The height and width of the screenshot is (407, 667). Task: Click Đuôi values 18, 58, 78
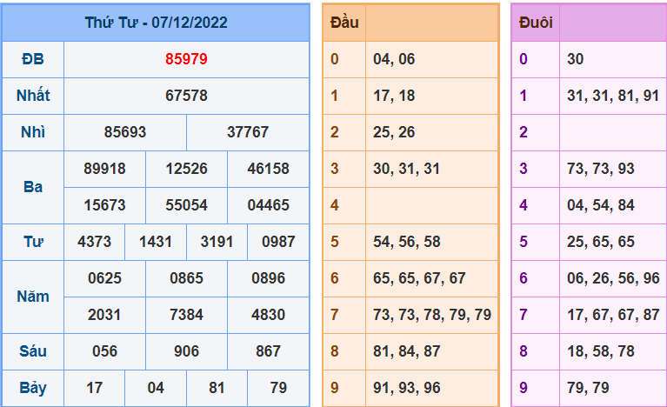pyautogui.click(x=601, y=351)
